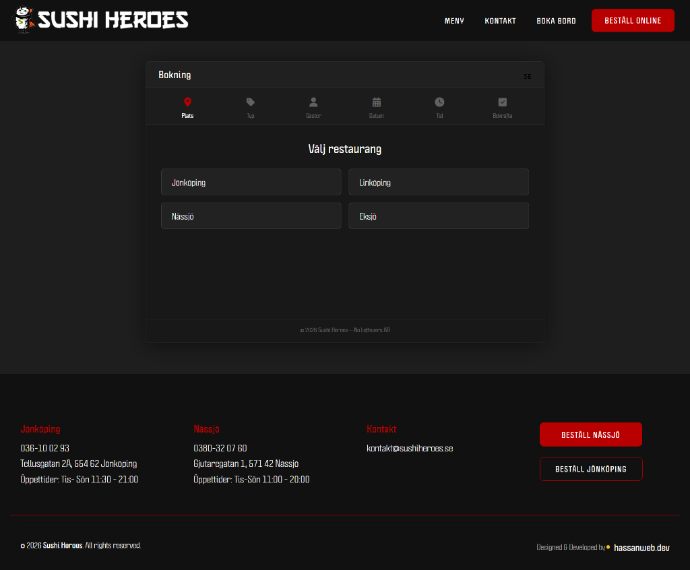This screenshot has width=690, height=570.
Task: Open the kontakt@sushiheroes.se email link
Action: (409, 448)
